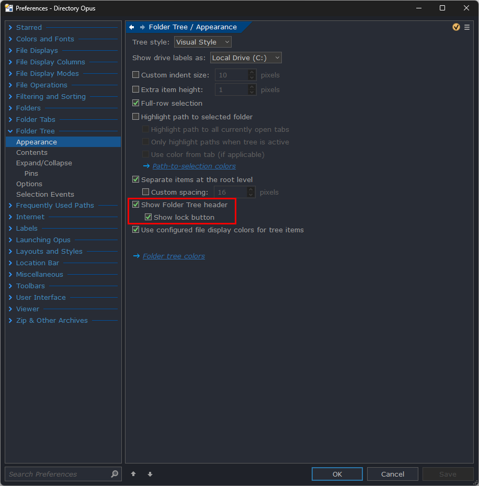The image size is (479, 486).
Task: Expand the Starred category
Action: tap(10, 27)
